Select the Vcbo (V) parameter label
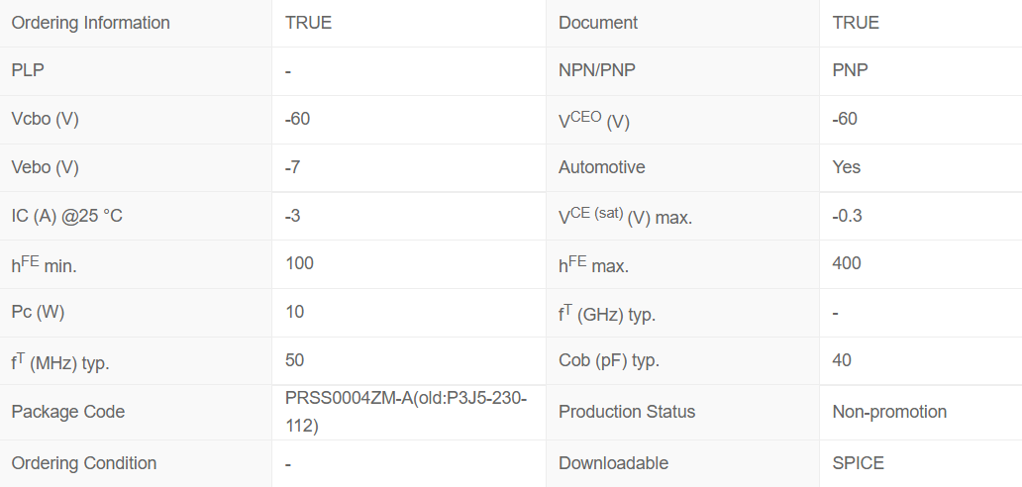The width and height of the screenshot is (1022, 487). pos(45,119)
